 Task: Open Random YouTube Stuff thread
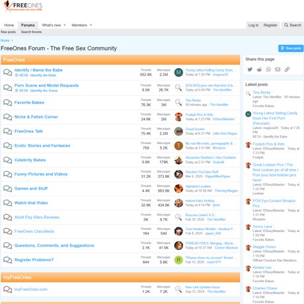[x=202, y=172]
